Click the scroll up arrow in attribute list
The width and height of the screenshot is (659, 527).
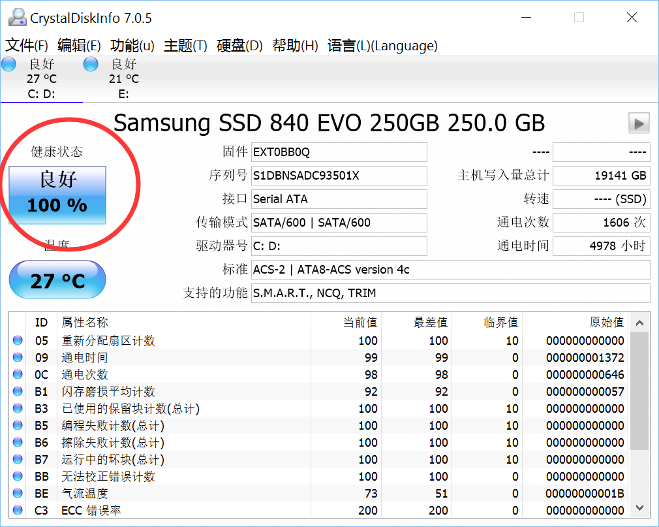(639, 323)
